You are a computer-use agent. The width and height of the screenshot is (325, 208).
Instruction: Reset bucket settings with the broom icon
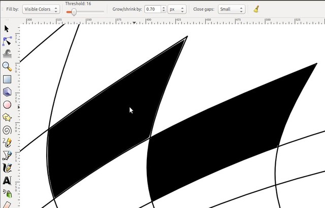(x=256, y=9)
